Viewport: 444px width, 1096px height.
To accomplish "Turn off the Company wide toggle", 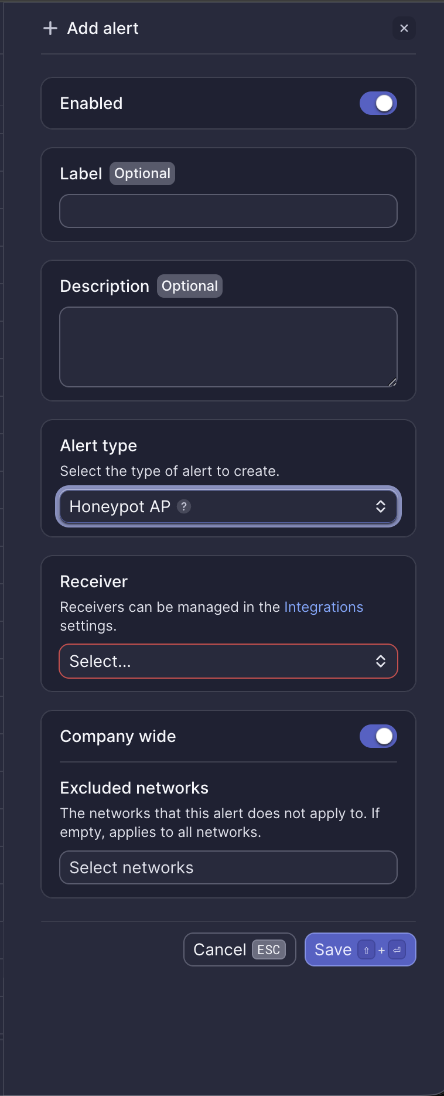I will pyautogui.click(x=378, y=736).
